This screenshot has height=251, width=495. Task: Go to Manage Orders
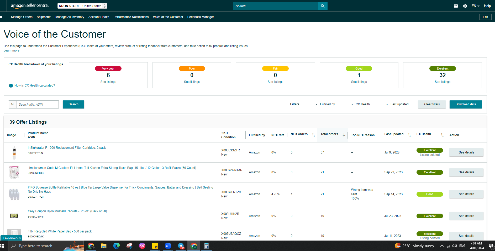coord(22,17)
